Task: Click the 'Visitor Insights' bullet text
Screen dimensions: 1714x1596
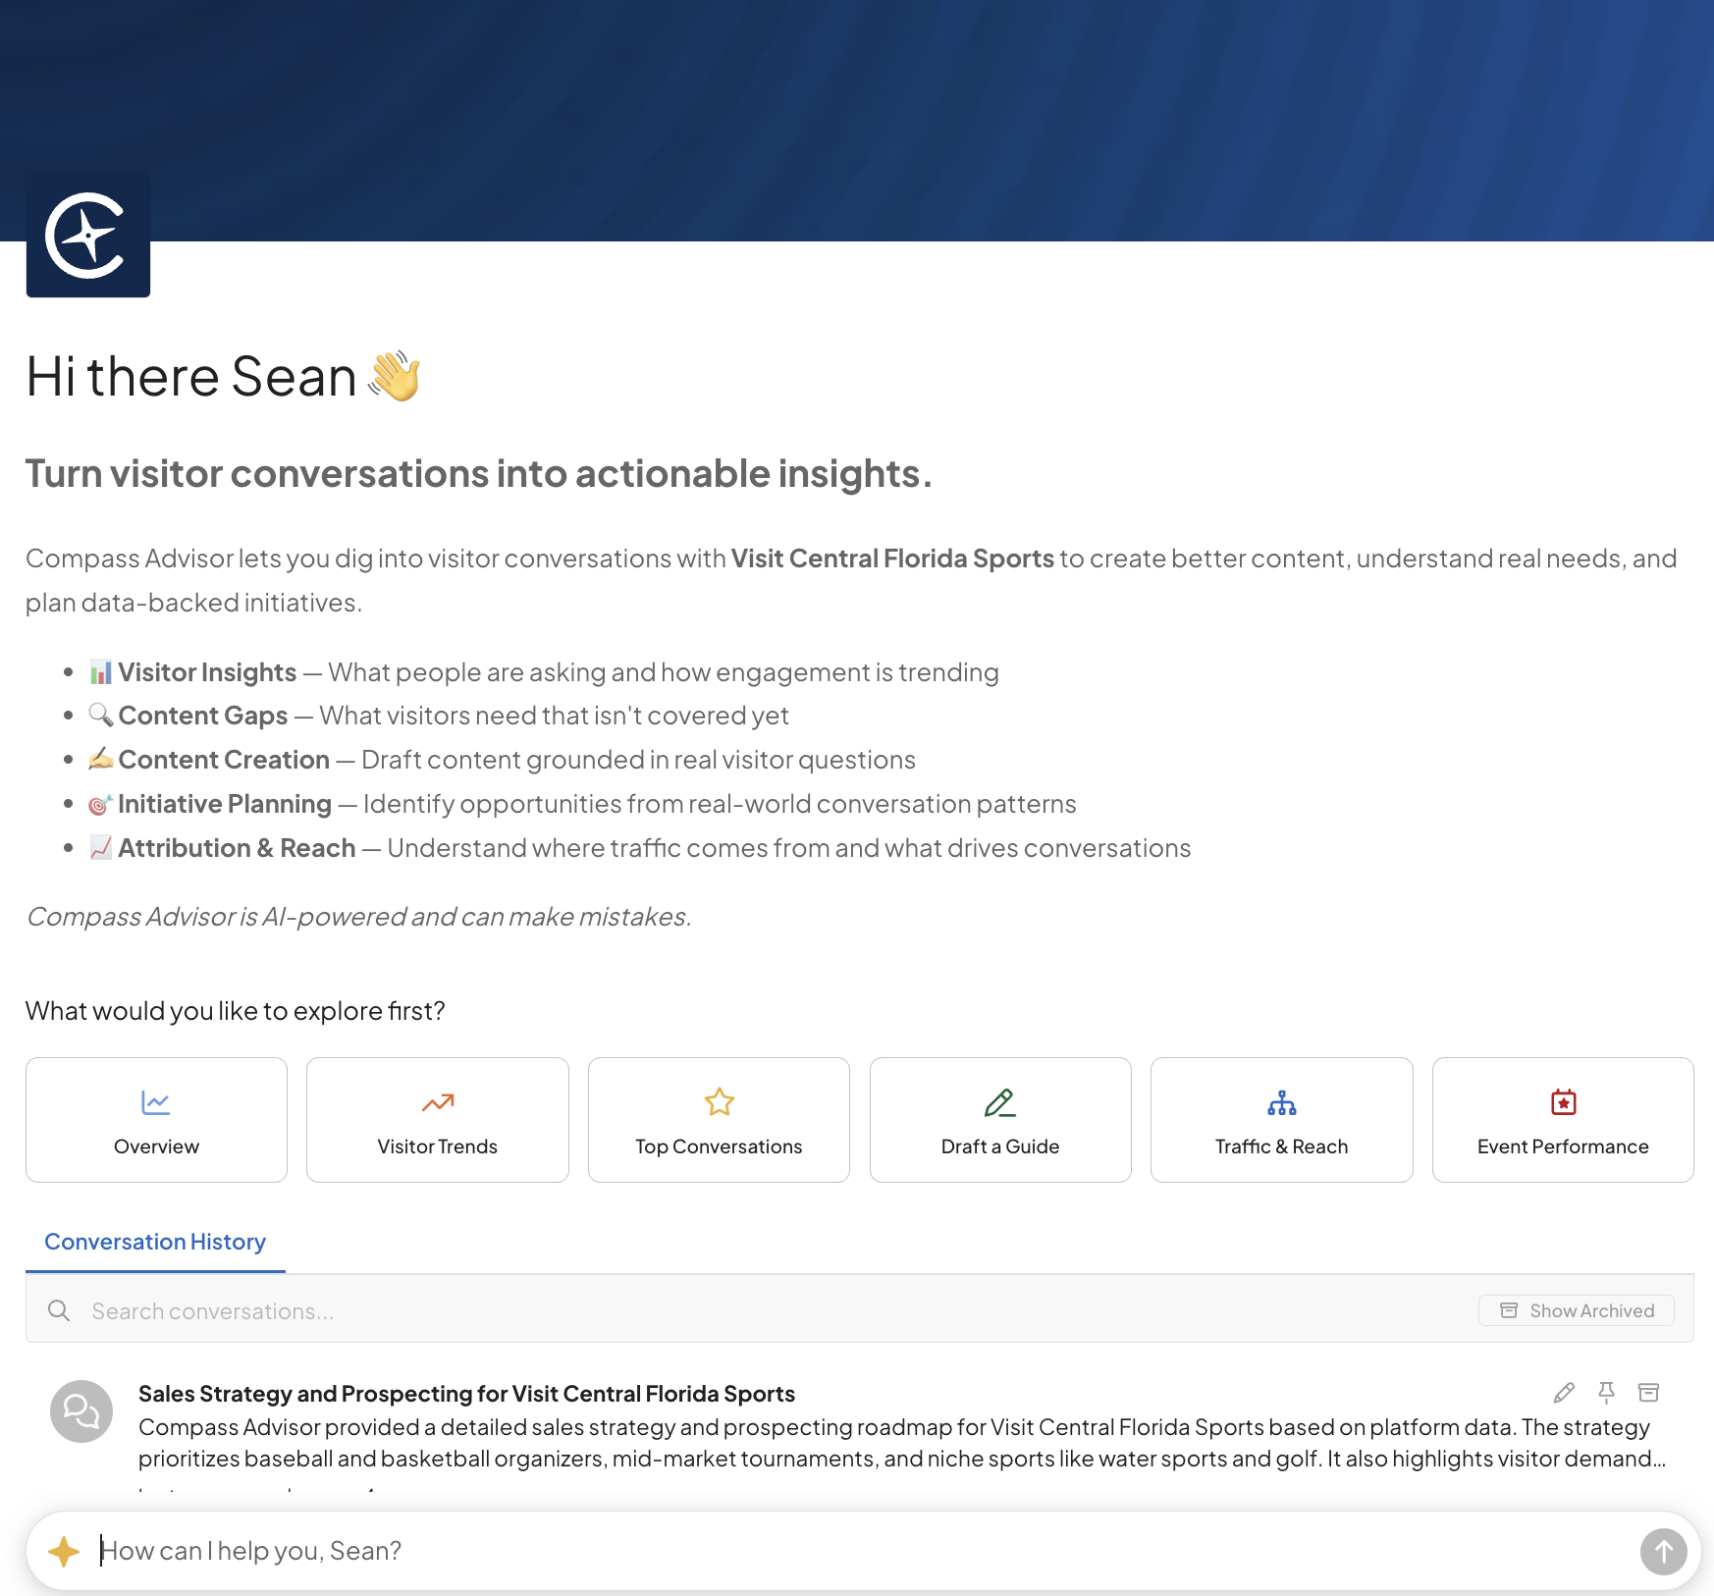Action: (x=207, y=672)
